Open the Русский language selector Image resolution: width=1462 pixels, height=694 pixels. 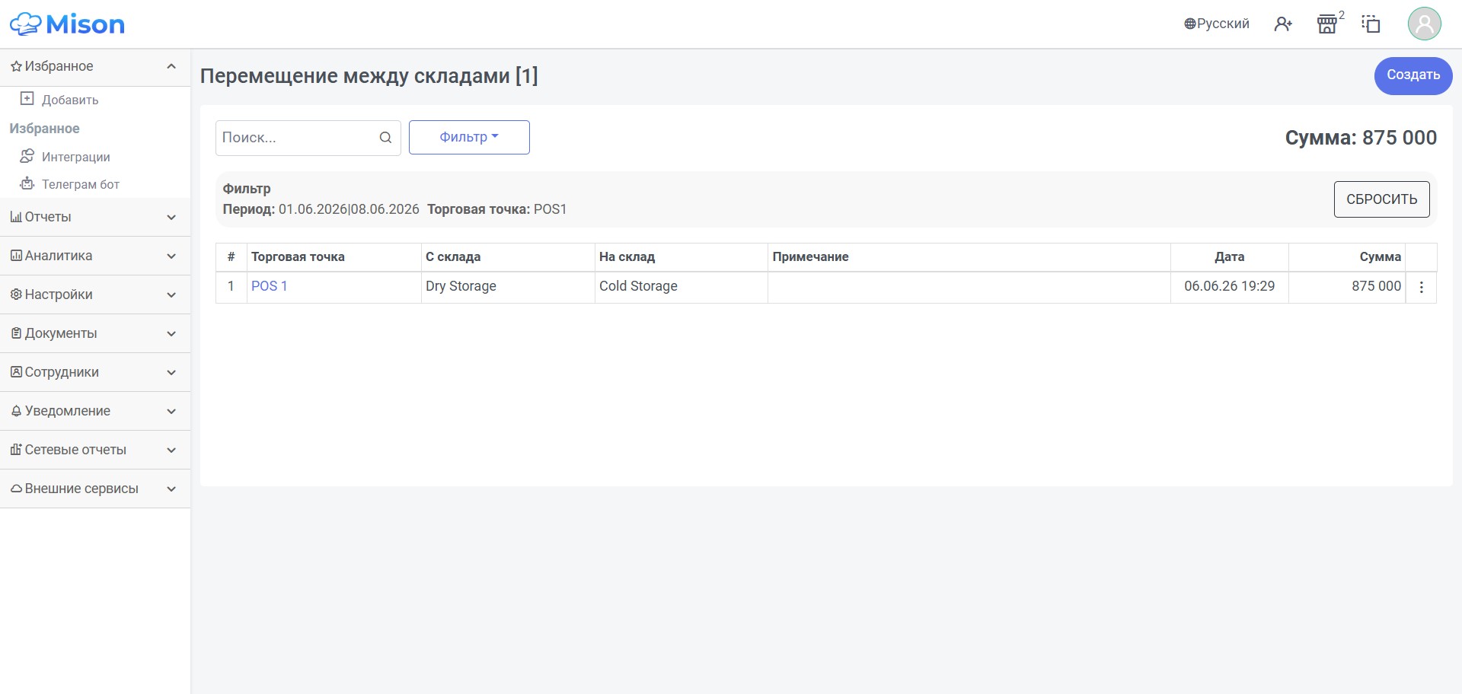pos(1217,24)
